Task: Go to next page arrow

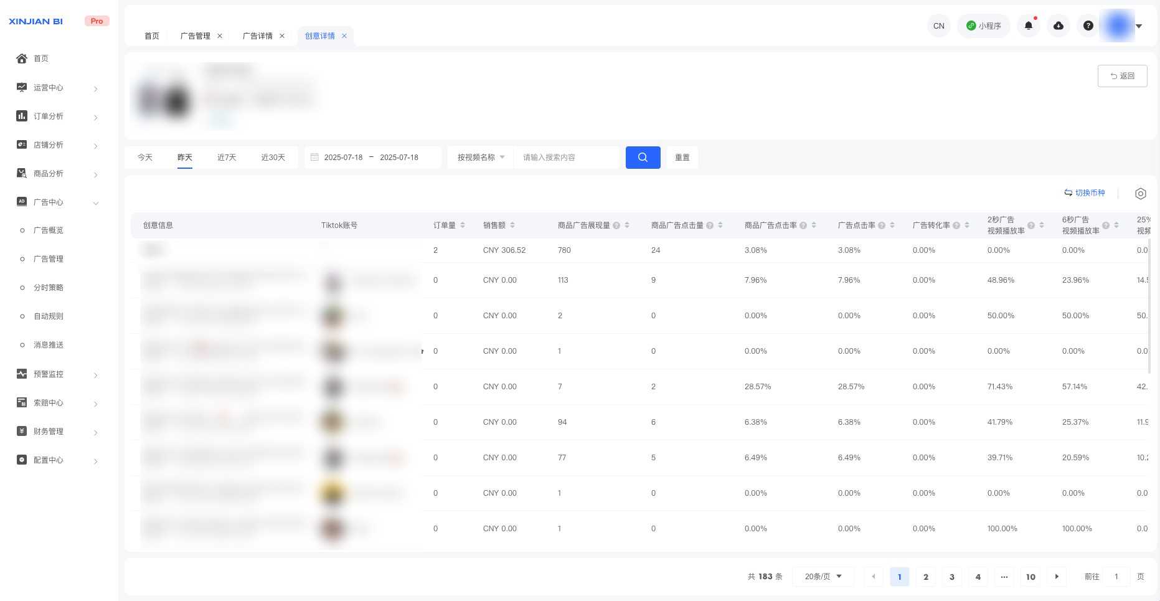Action: pyautogui.click(x=1057, y=577)
